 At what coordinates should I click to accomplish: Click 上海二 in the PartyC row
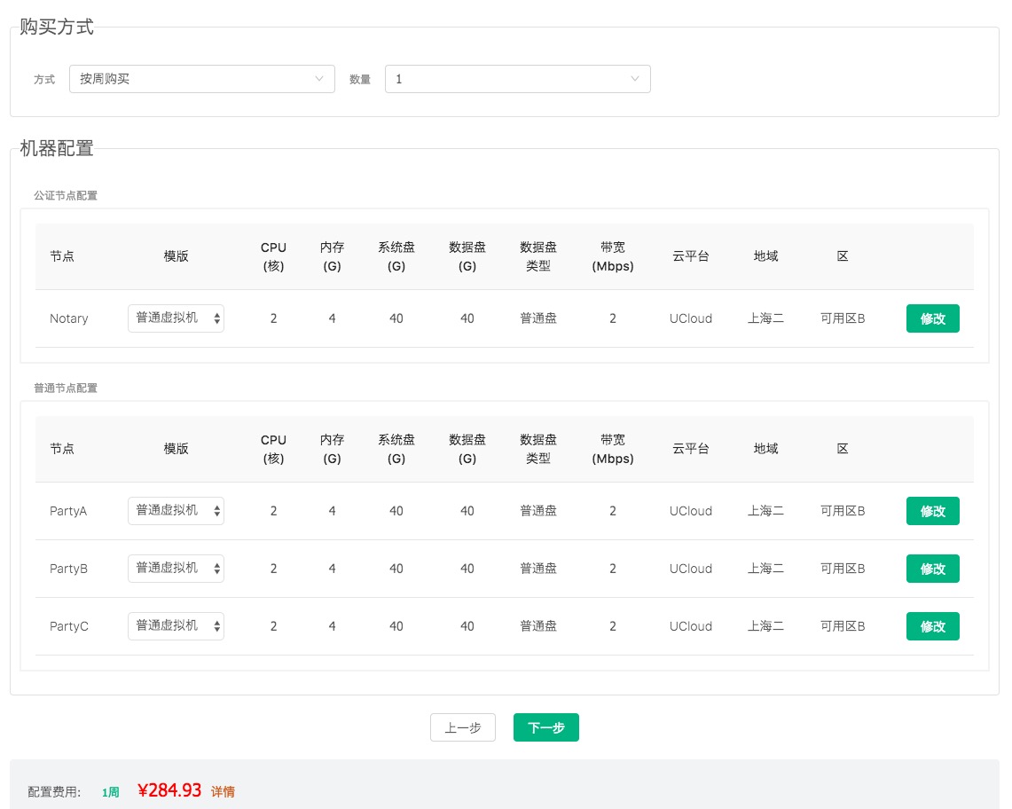click(765, 626)
